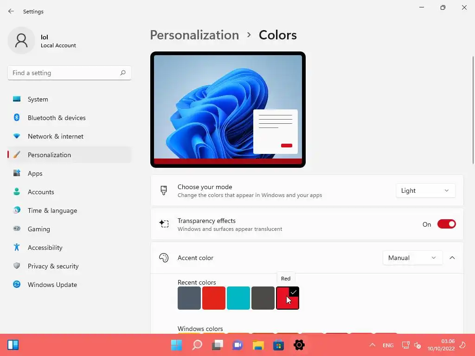Screen dimensions: 475x356
Task: Click the Time & language globe icon
Action: point(17,210)
